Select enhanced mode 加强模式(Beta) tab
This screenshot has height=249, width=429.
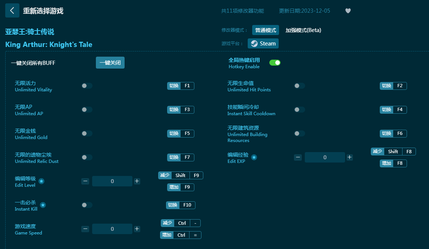coord(303,30)
